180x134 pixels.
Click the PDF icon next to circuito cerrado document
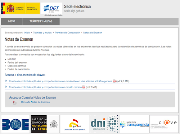tap(84, 87)
